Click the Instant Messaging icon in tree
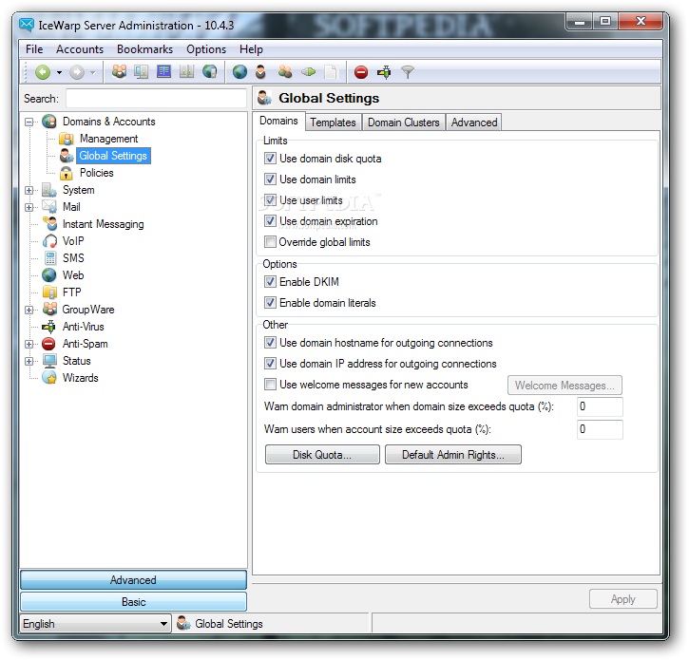The image size is (689, 660). (x=50, y=224)
